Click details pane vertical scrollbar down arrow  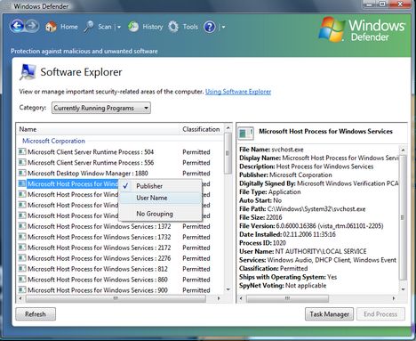click(403, 289)
